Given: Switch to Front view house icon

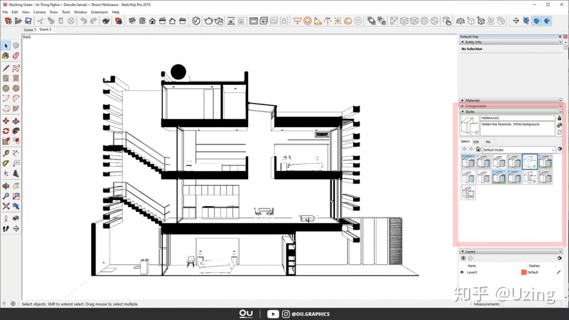Looking at the screenshot, I should (x=152, y=21).
